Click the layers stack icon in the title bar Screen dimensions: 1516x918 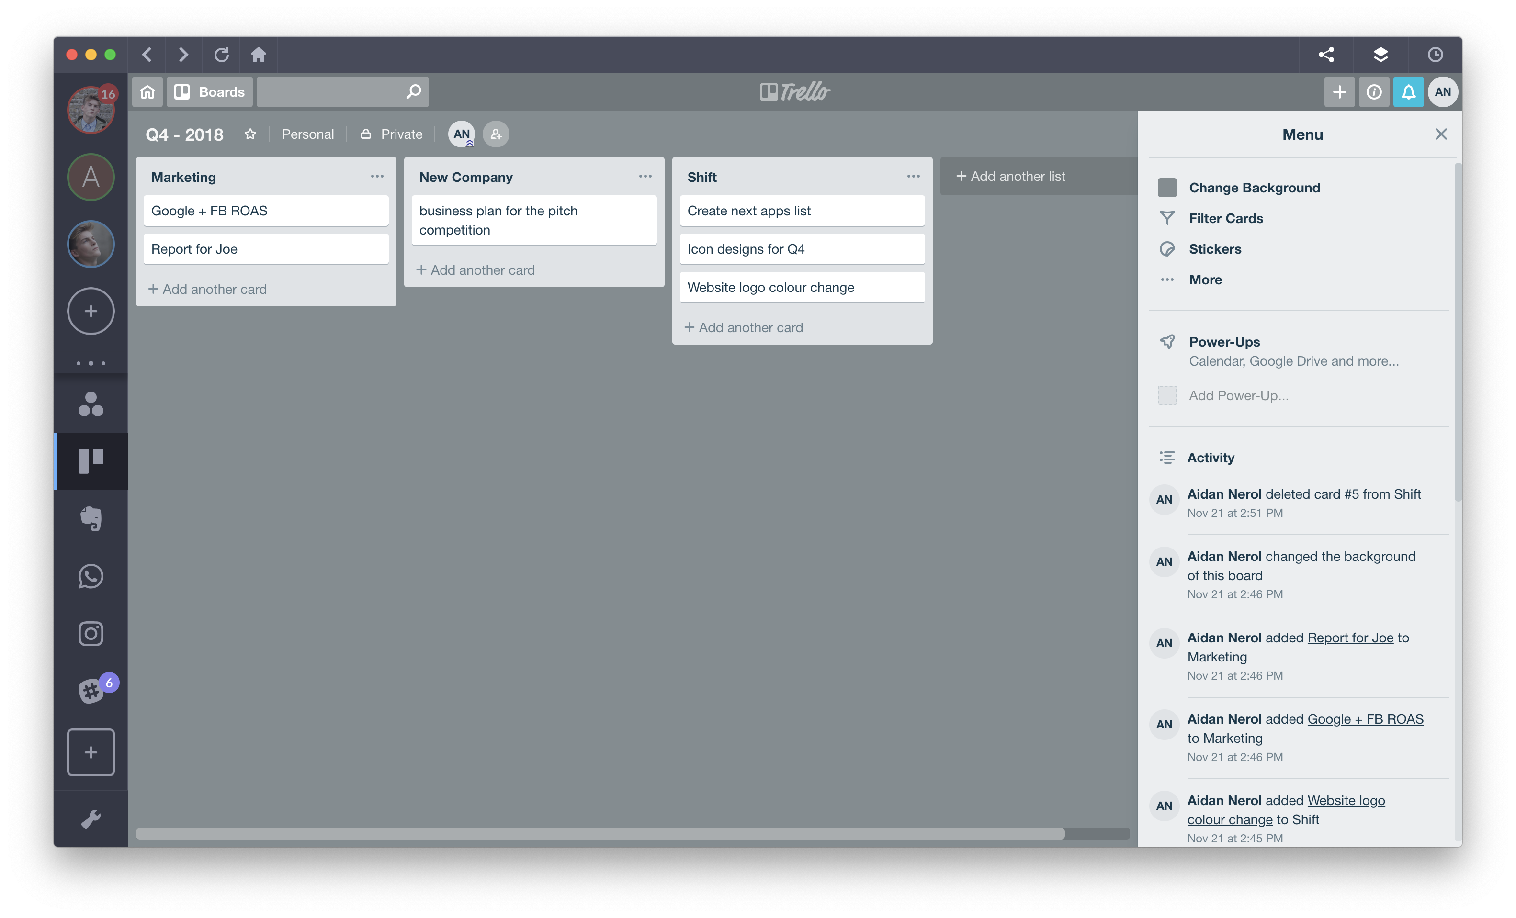(1380, 55)
